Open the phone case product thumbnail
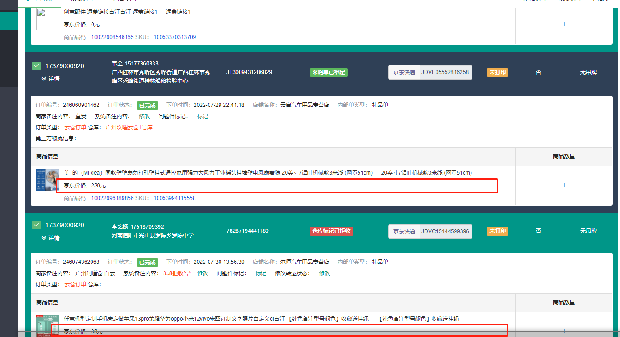Viewport: 620px width, 337px height. pyautogui.click(x=48, y=326)
